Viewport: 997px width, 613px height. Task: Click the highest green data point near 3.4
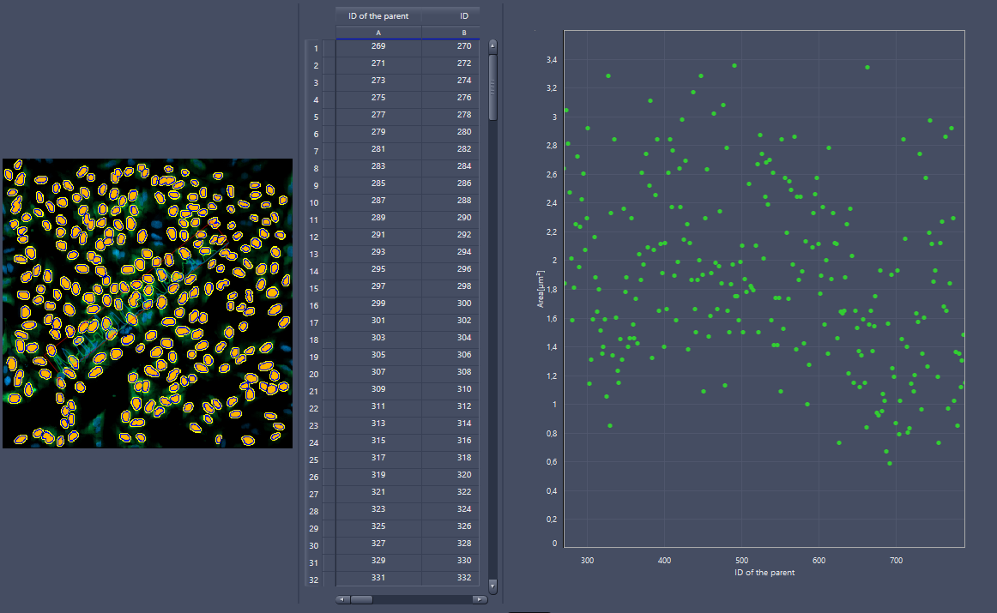734,64
